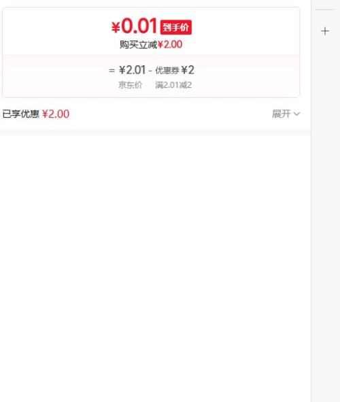340x402 pixels.
Task: Click the 已享优惠 label
Action: [x=21, y=114]
